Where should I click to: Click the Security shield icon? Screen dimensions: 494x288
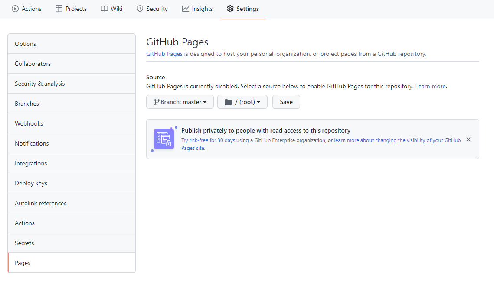140,9
